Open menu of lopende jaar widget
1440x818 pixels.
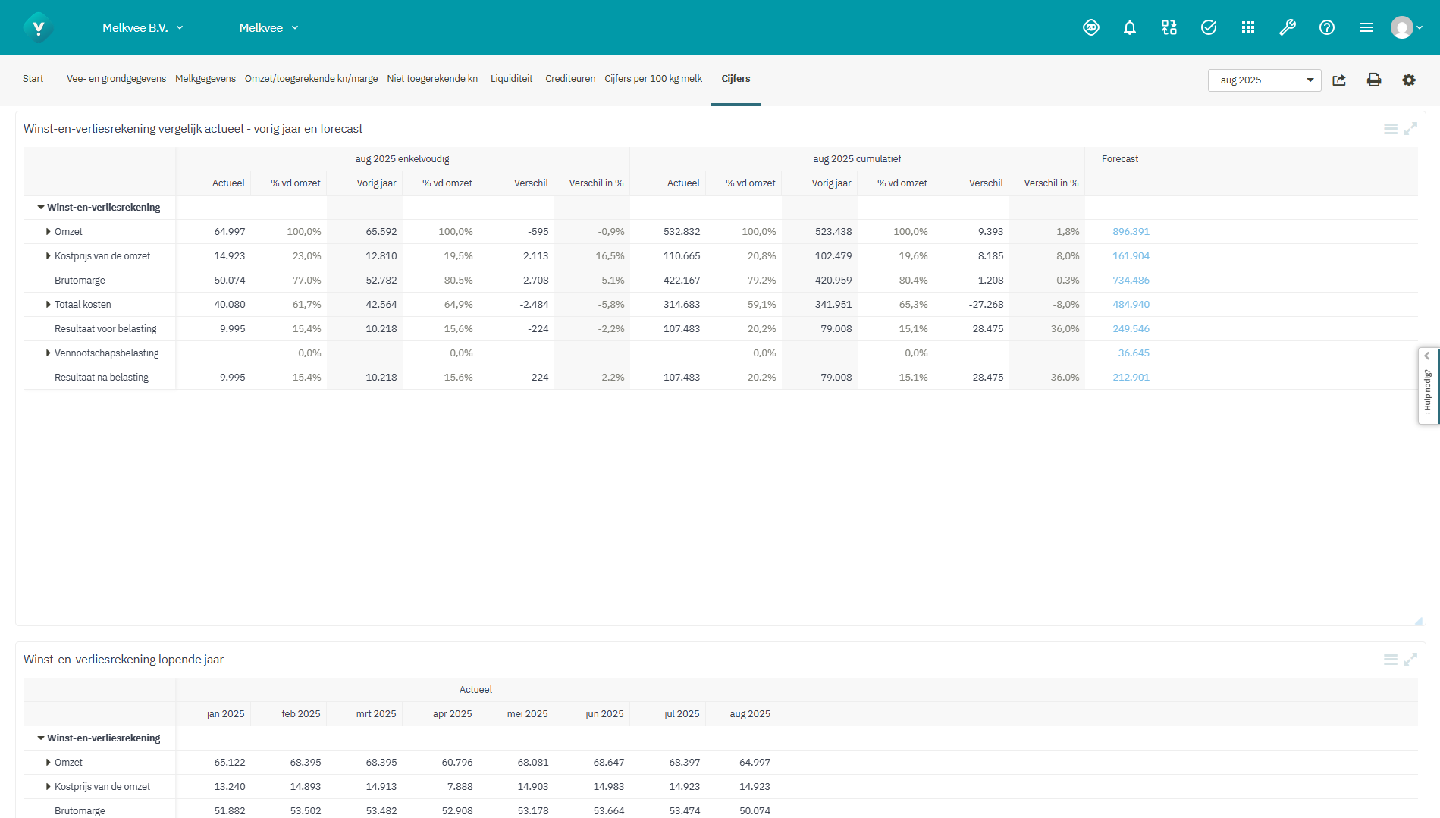pos(1390,660)
